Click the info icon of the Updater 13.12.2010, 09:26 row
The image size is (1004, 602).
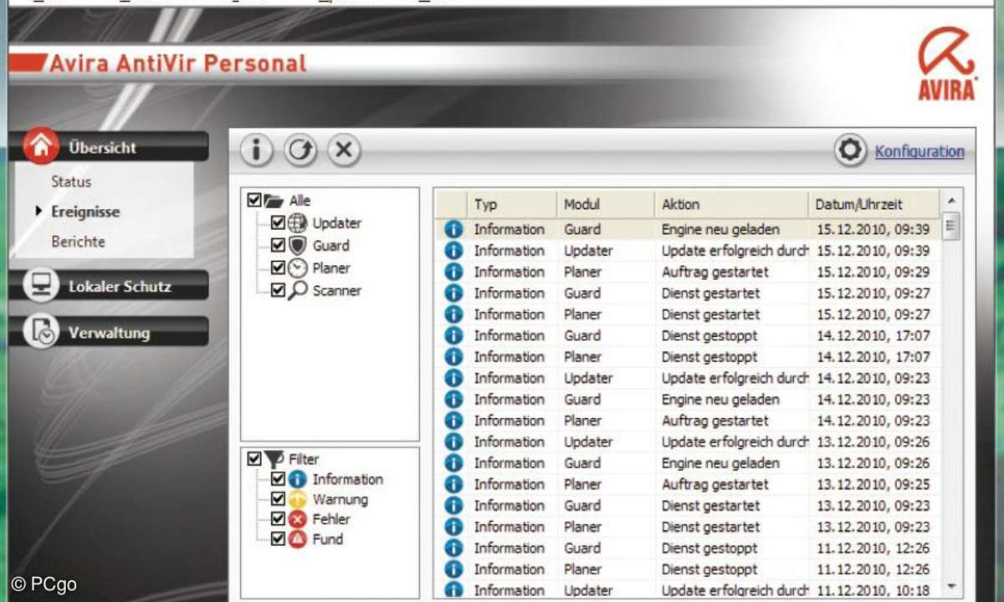pos(453,441)
